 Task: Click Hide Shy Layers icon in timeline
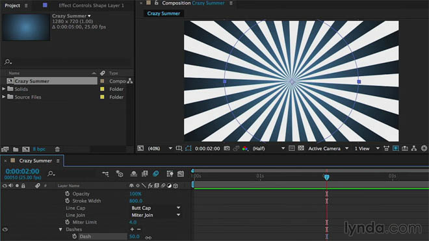pyautogui.click(x=134, y=173)
